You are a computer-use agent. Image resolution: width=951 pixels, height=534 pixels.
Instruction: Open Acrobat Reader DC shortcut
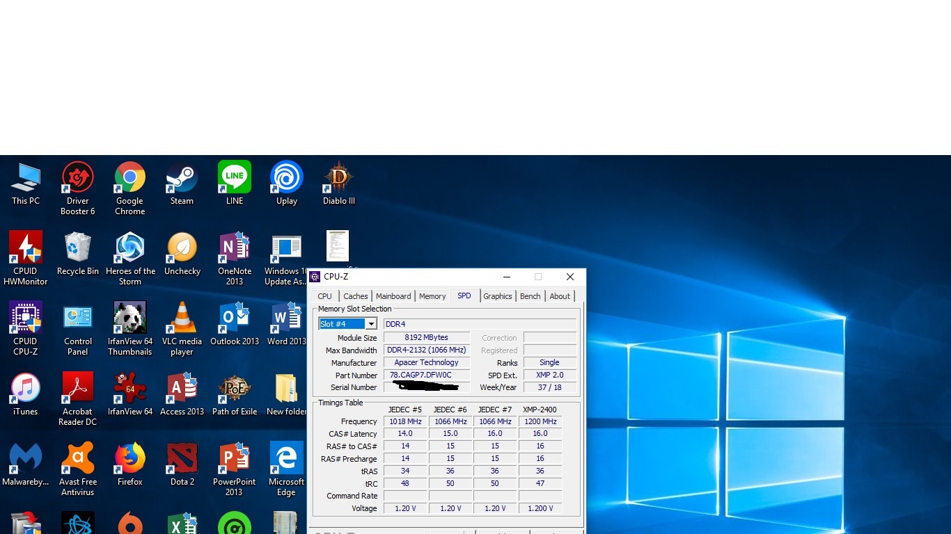coord(78,399)
